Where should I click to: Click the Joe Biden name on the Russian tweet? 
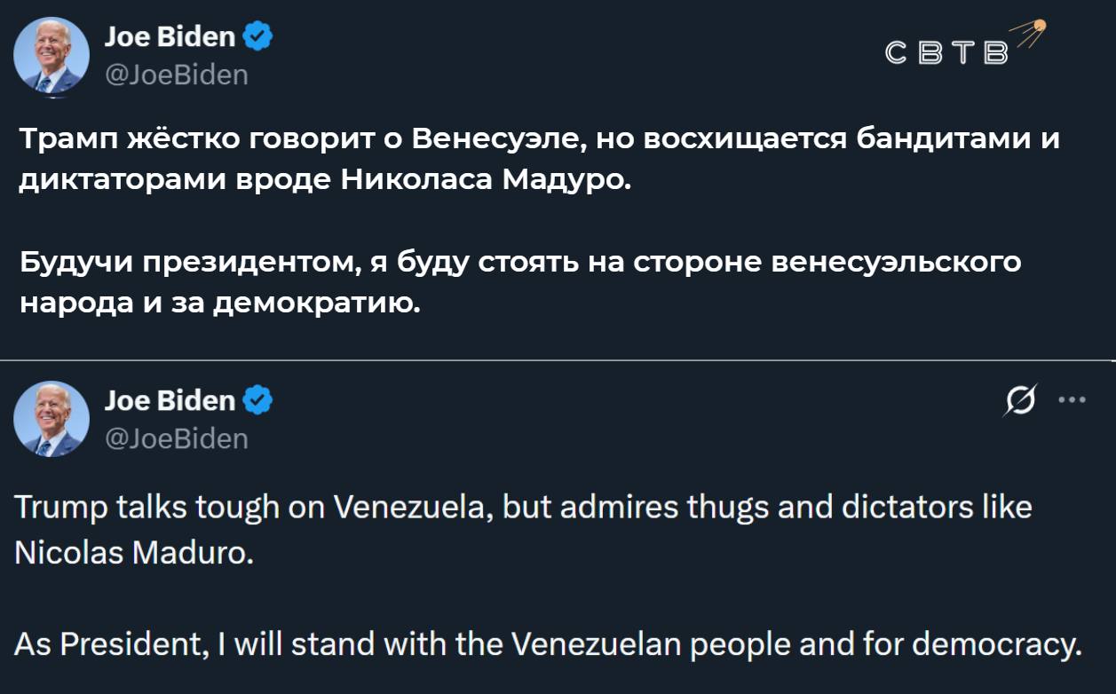(x=170, y=37)
